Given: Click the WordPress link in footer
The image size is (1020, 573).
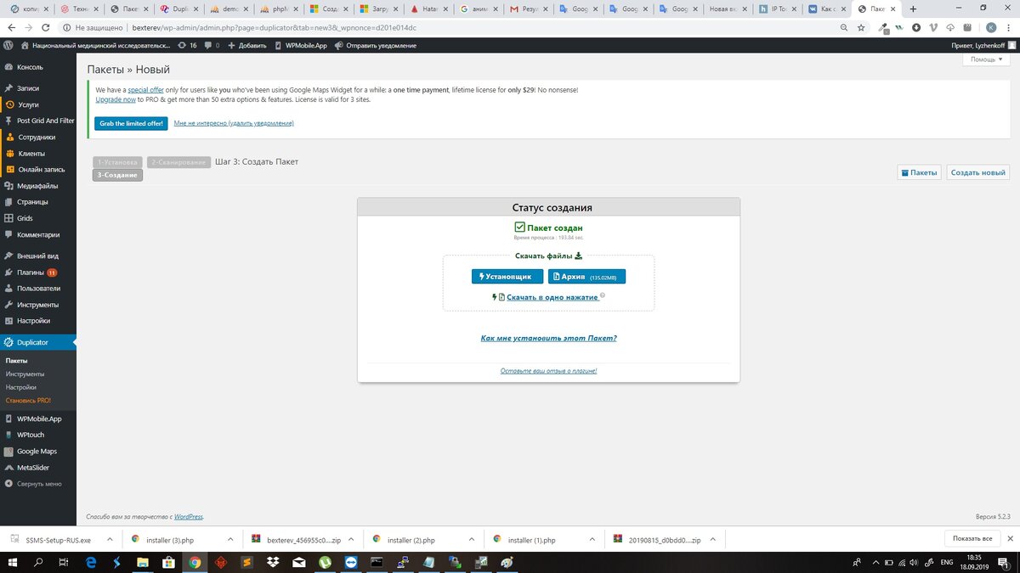Looking at the screenshot, I should click(x=189, y=516).
